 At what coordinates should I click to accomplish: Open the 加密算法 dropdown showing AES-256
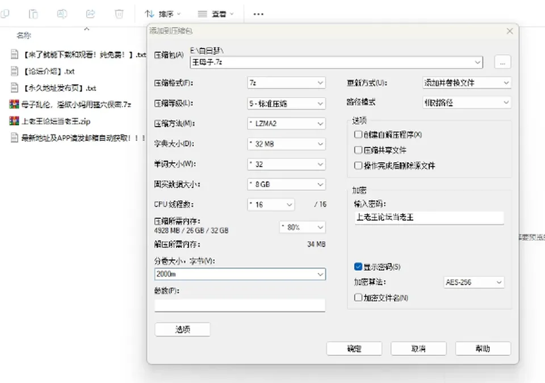click(x=473, y=282)
